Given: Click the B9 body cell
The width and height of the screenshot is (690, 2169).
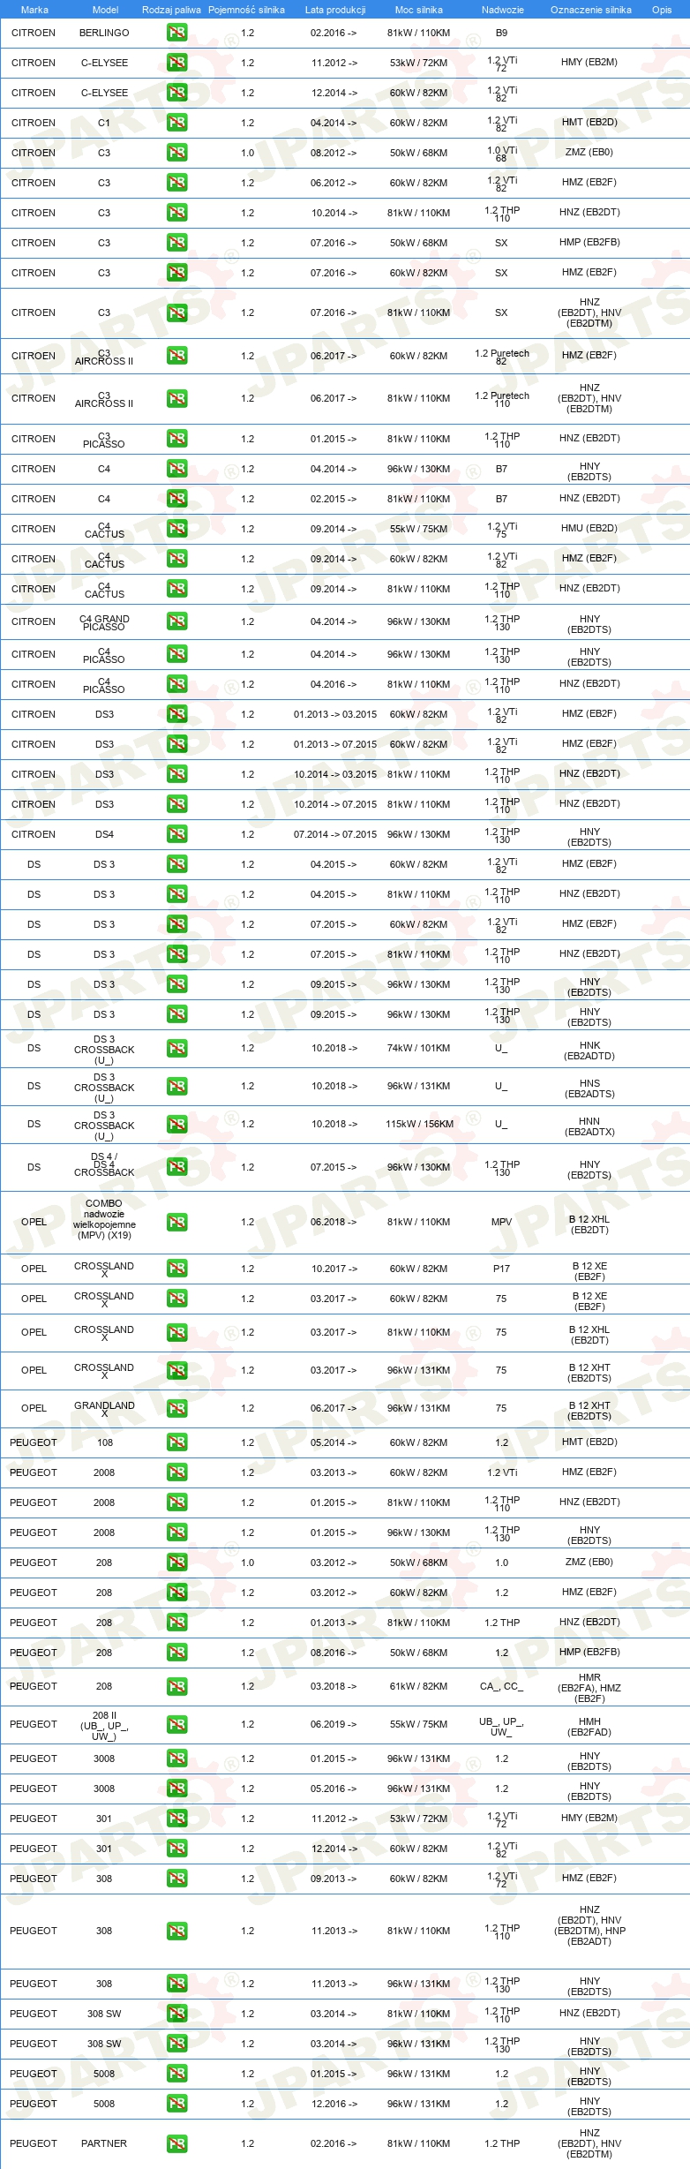Looking at the screenshot, I should 501,33.
